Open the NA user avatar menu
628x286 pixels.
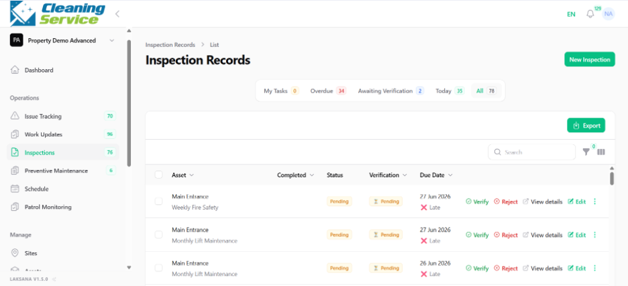click(609, 13)
